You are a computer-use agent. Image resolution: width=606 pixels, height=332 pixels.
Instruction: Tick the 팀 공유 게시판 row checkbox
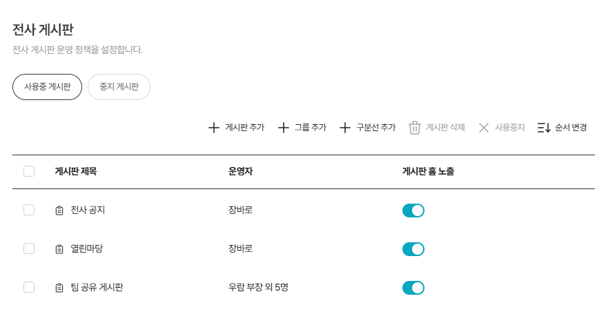point(29,287)
